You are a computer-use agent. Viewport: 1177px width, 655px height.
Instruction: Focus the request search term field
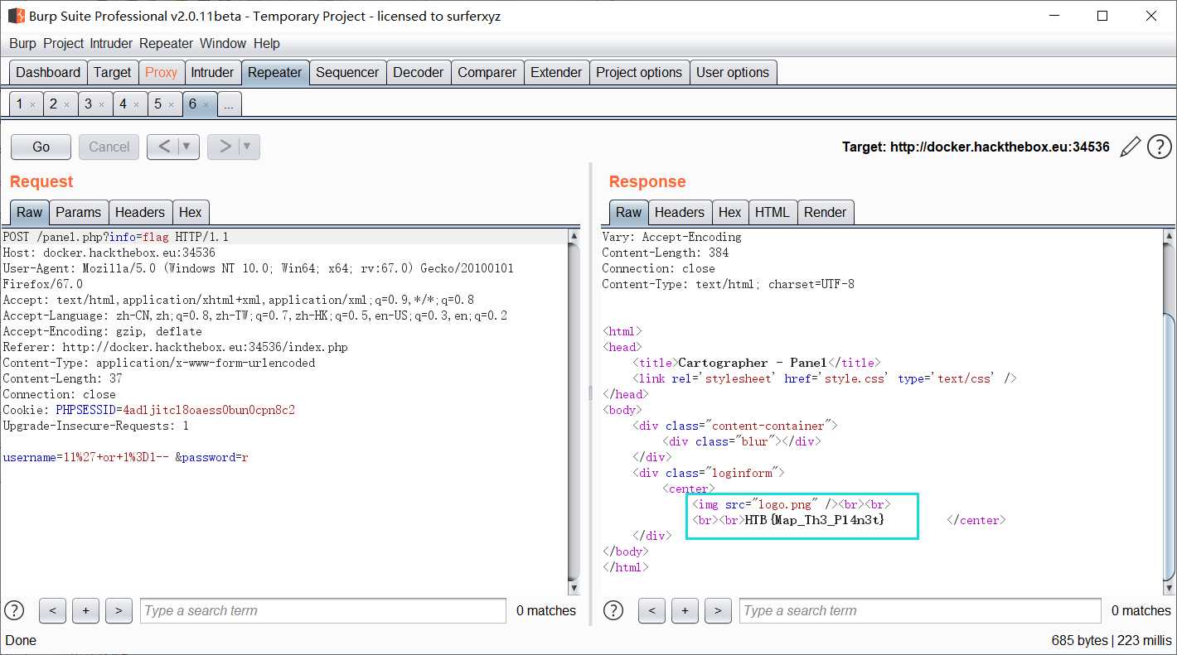tap(322, 610)
